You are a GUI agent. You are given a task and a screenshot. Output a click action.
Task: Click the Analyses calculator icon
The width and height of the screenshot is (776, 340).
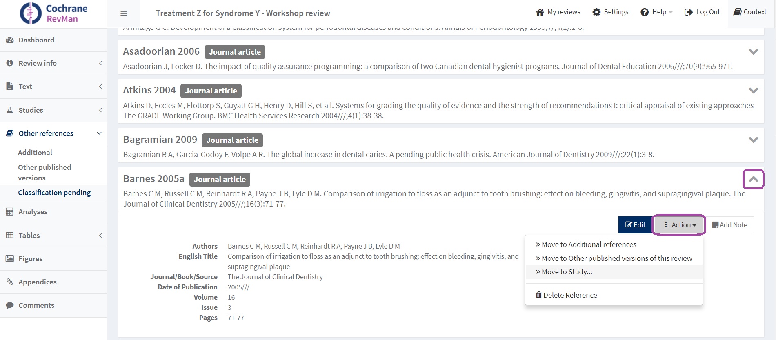(x=10, y=212)
